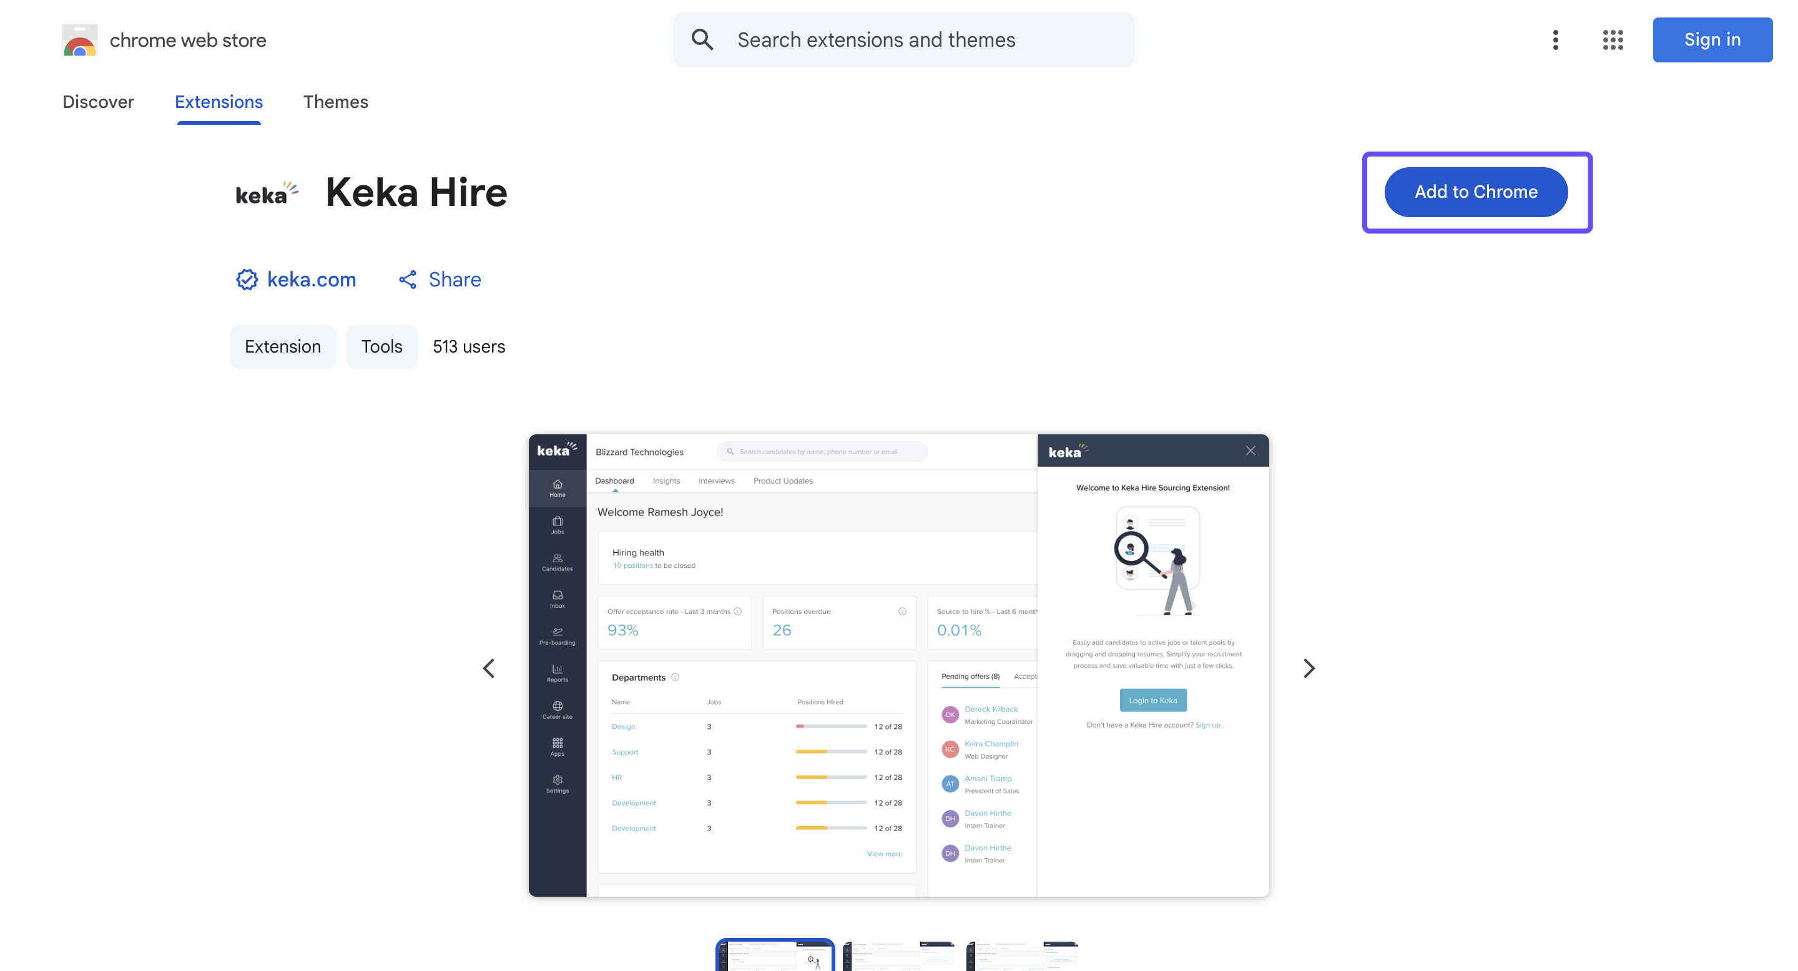This screenshot has width=1798, height=971.
Task: Select the third screenshot thumbnail
Action: [x=1022, y=955]
